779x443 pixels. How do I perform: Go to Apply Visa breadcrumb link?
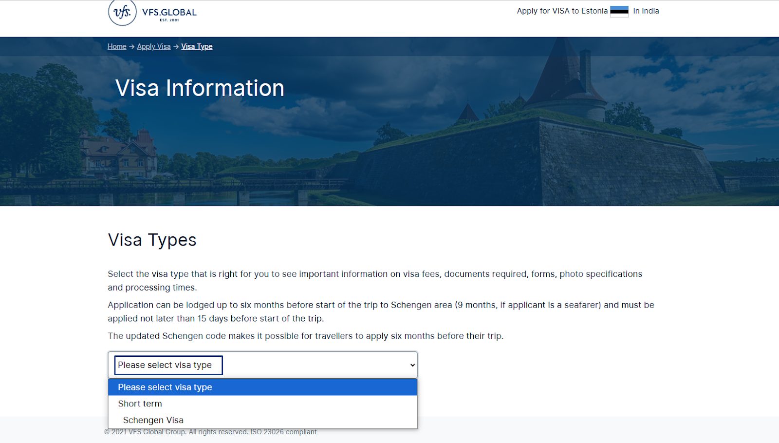click(154, 46)
